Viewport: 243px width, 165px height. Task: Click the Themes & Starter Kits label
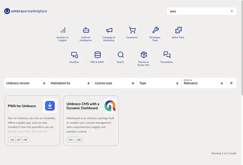pyautogui.click(x=143, y=64)
